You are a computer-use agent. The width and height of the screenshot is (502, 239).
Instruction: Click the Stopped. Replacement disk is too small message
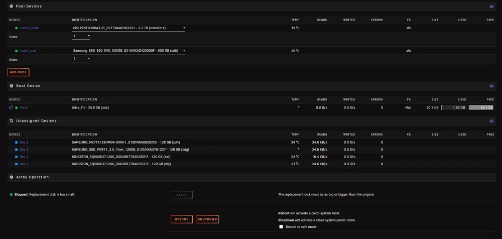pyautogui.click(x=45, y=194)
